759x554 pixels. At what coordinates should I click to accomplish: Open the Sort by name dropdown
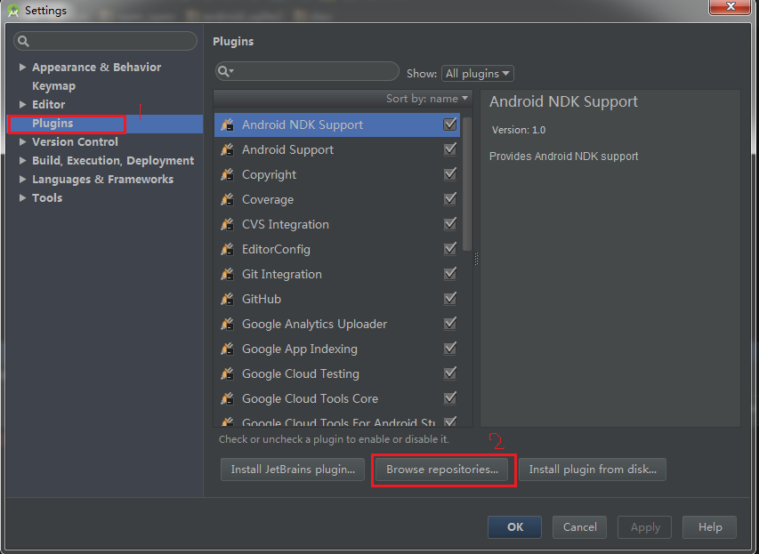pos(427,99)
